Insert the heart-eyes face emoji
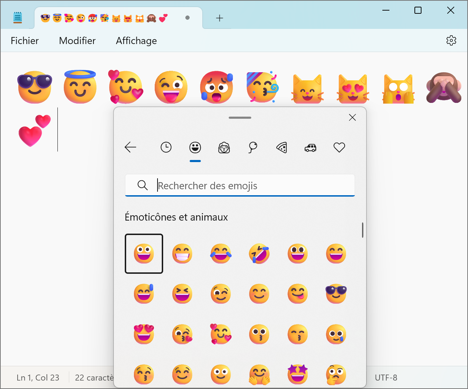Image resolution: width=468 pixels, height=389 pixels. point(144,334)
